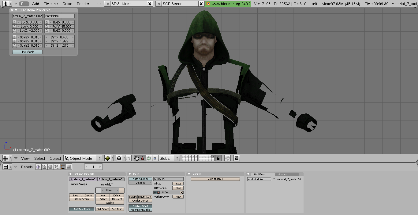Open the Global orientation dropdown
The height and width of the screenshot is (215, 418).
tap(169, 158)
